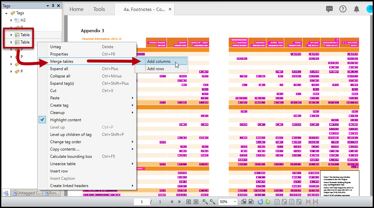
Task: Click the Appendix 3 heading in document
Action: pos(92,31)
